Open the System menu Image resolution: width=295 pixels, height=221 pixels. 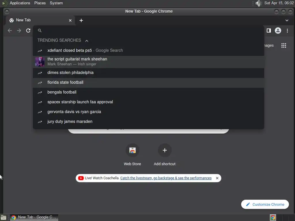click(x=56, y=3)
